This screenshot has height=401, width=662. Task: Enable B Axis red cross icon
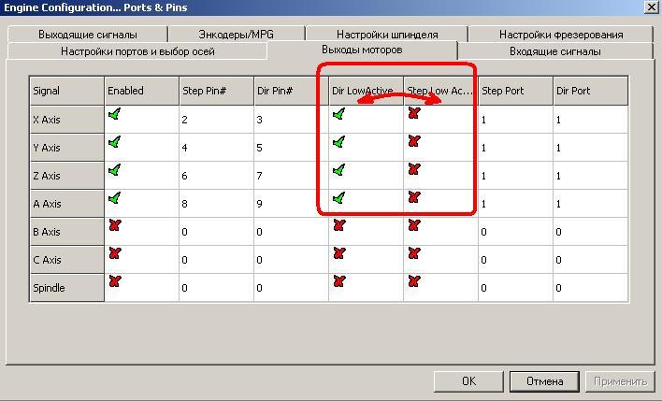[x=114, y=226]
